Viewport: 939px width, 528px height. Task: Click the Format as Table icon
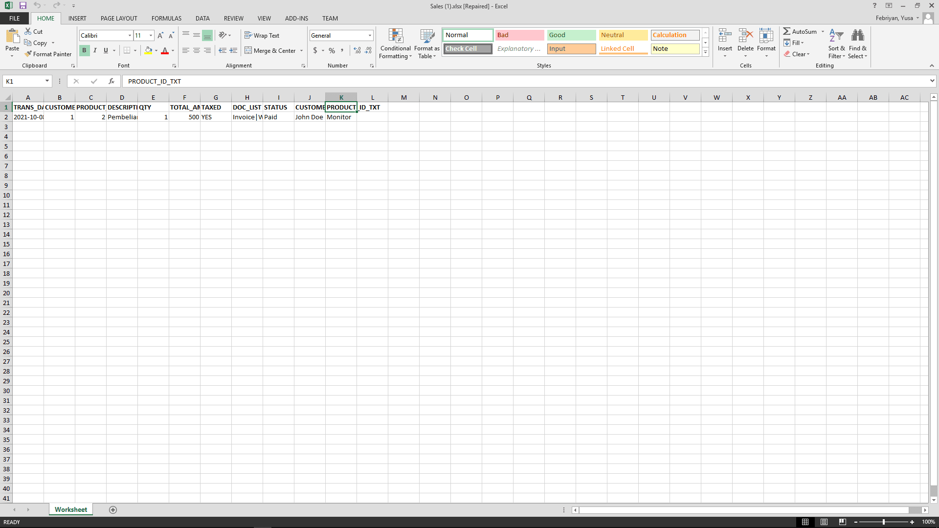[427, 36]
